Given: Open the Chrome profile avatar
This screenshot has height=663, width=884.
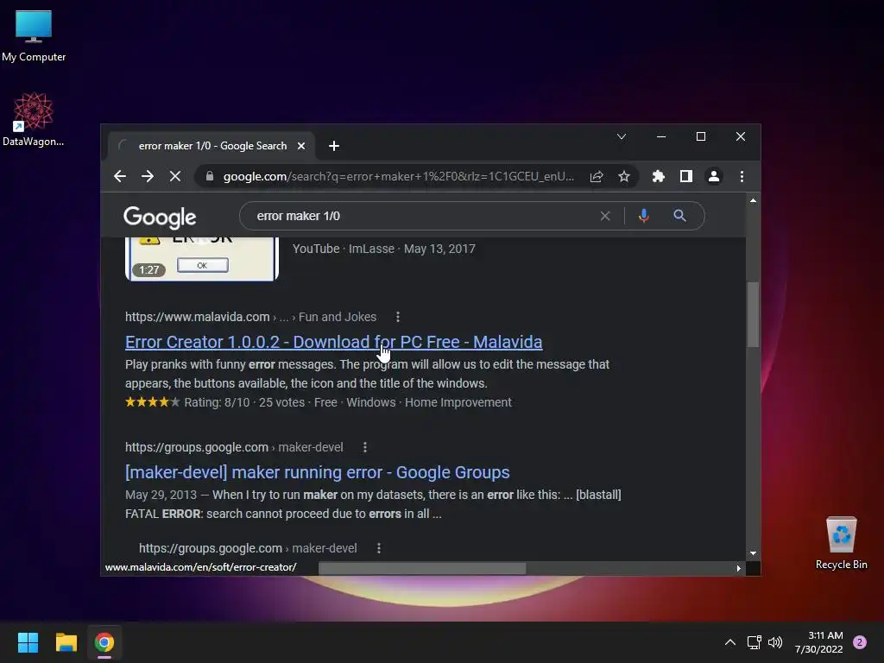Looking at the screenshot, I should coord(714,176).
